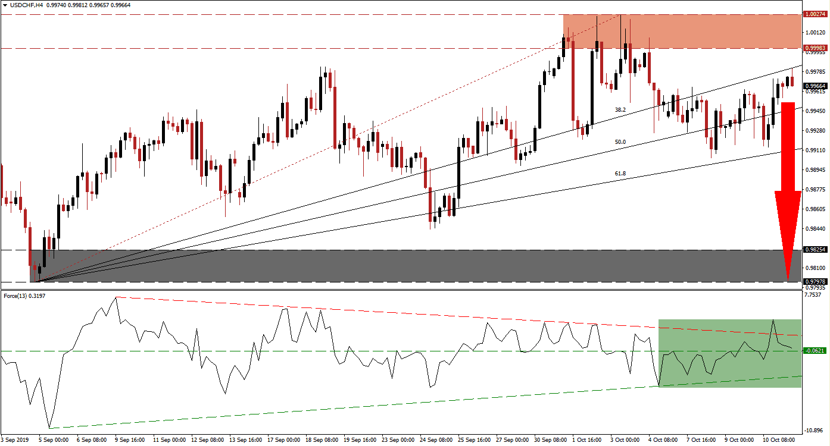This screenshot has width=830, height=446.
Task: Click the 0.97978 support level price label
Action: (x=815, y=282)
